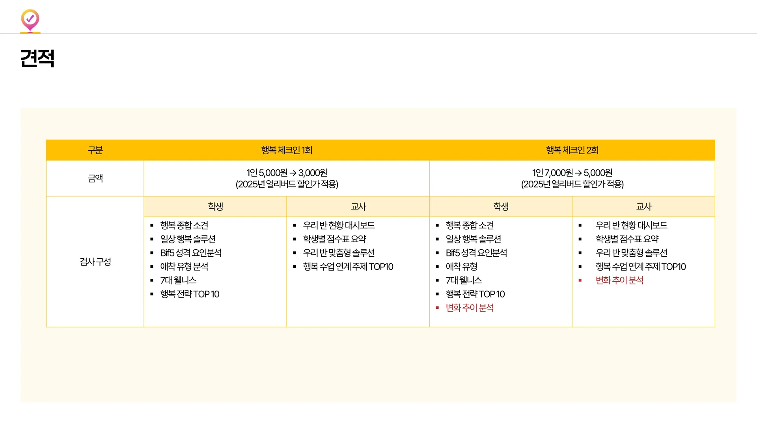The height and width of the screenshot is (426, 757).
Task: Click the 행복 체크인 1회 column header
Action: click(x=287, y=150)
